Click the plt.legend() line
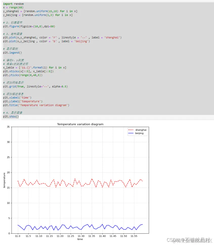Image resolution: width=214 pixels, height=245 pixels. pos(12,53)
